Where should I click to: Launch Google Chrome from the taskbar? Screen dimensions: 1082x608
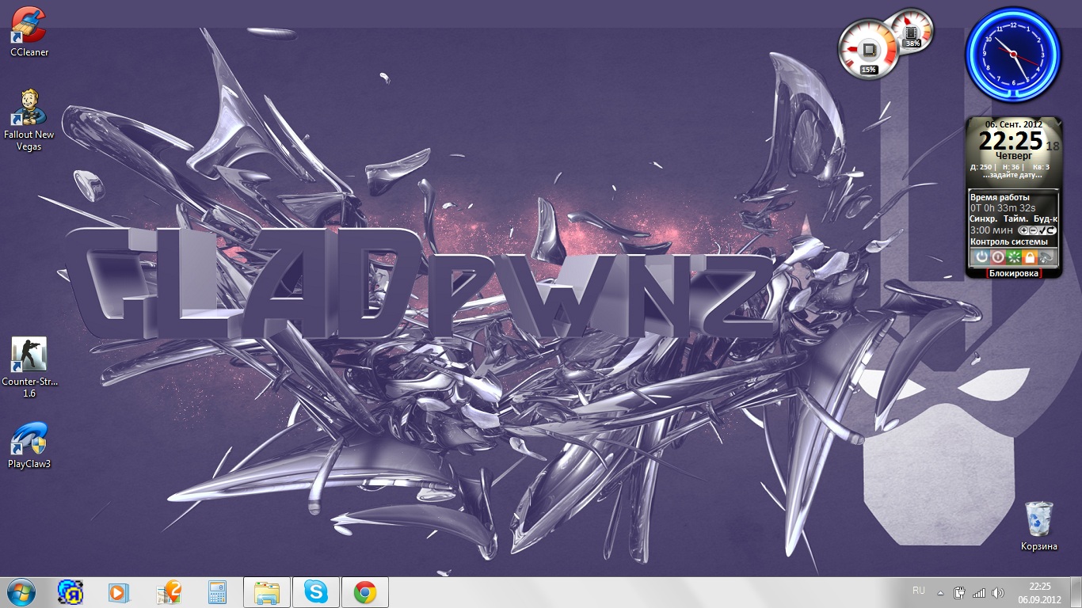[364, 592]
